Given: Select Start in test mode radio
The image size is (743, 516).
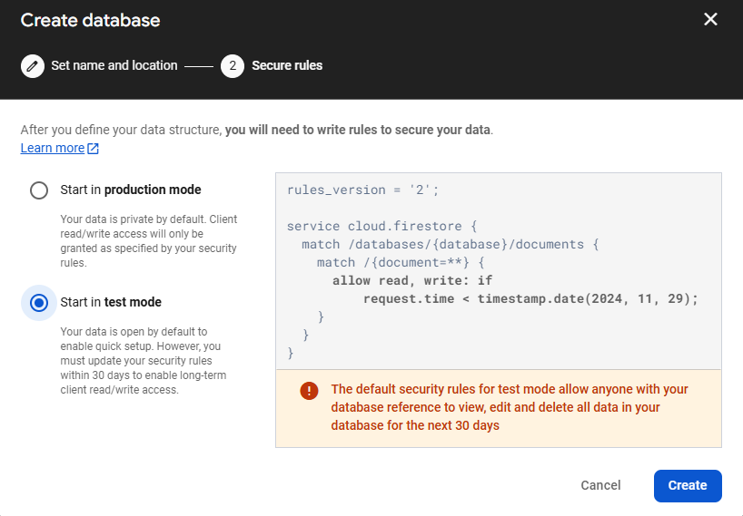Looking at the screenshot, I should coord(39,303).
